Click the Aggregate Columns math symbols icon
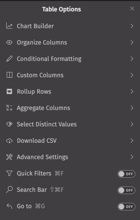Screen dimensions: 140x220 (x=9, y=108)
